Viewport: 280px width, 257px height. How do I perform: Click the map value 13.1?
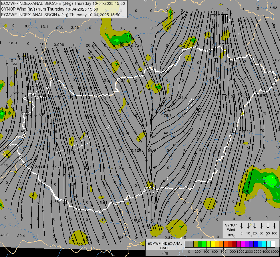(x=44, y=27)
